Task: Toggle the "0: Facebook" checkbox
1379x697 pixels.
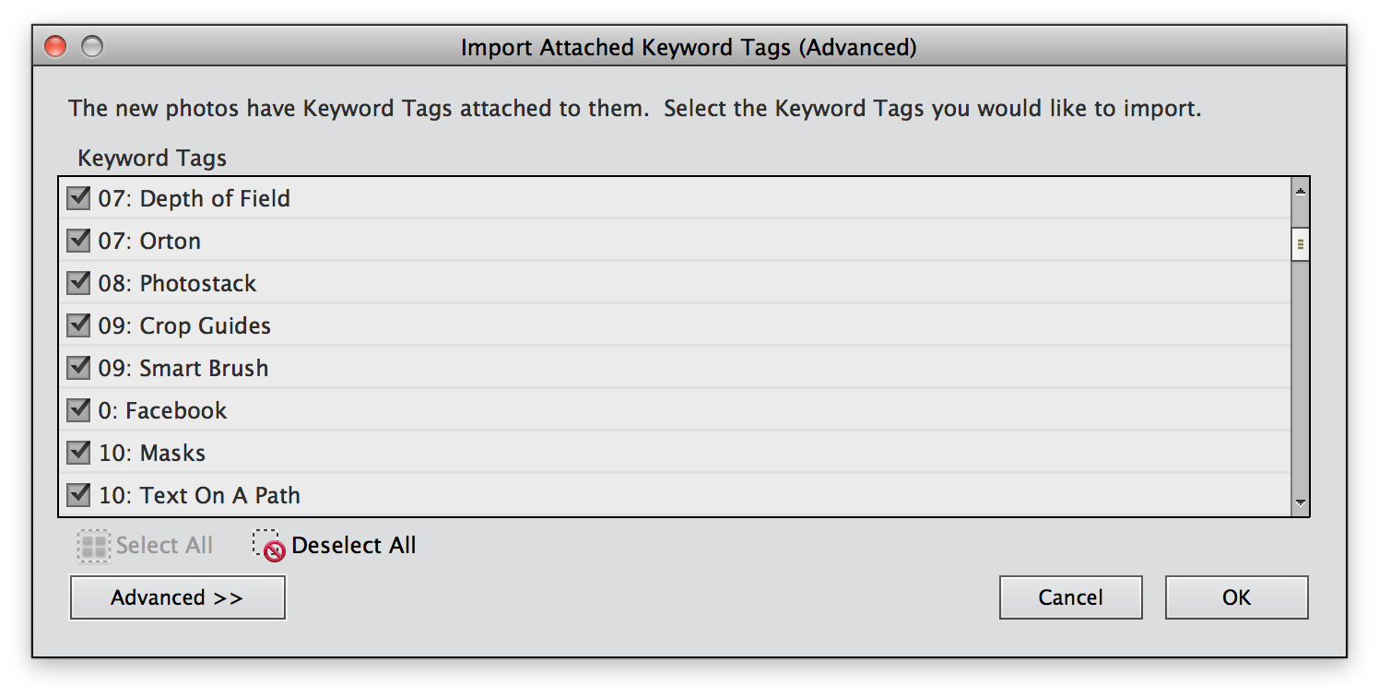Action: tap(78, 410)
